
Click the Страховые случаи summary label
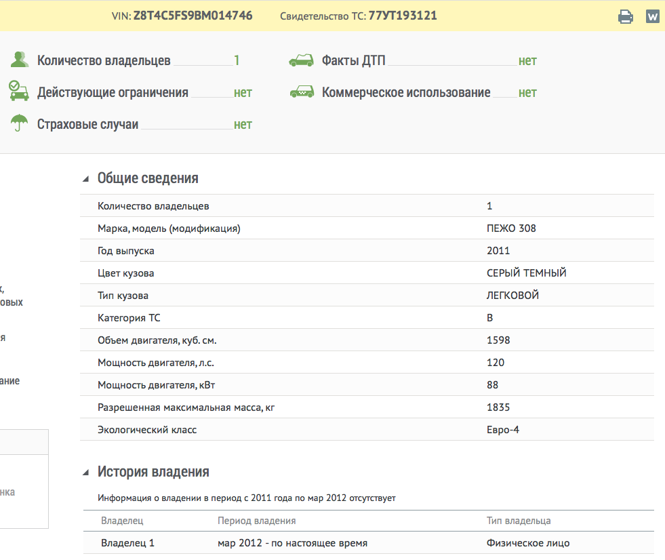87,124
